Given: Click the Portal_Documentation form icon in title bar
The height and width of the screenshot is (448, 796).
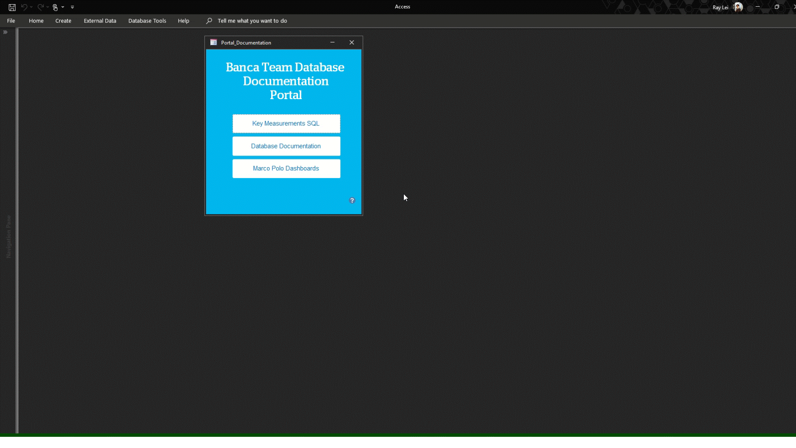Looking at the screenshot, I should coord(214,42).
